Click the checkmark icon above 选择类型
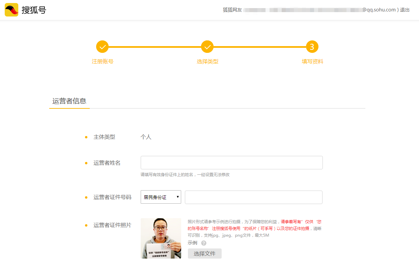419x269 pixels. 207,46
